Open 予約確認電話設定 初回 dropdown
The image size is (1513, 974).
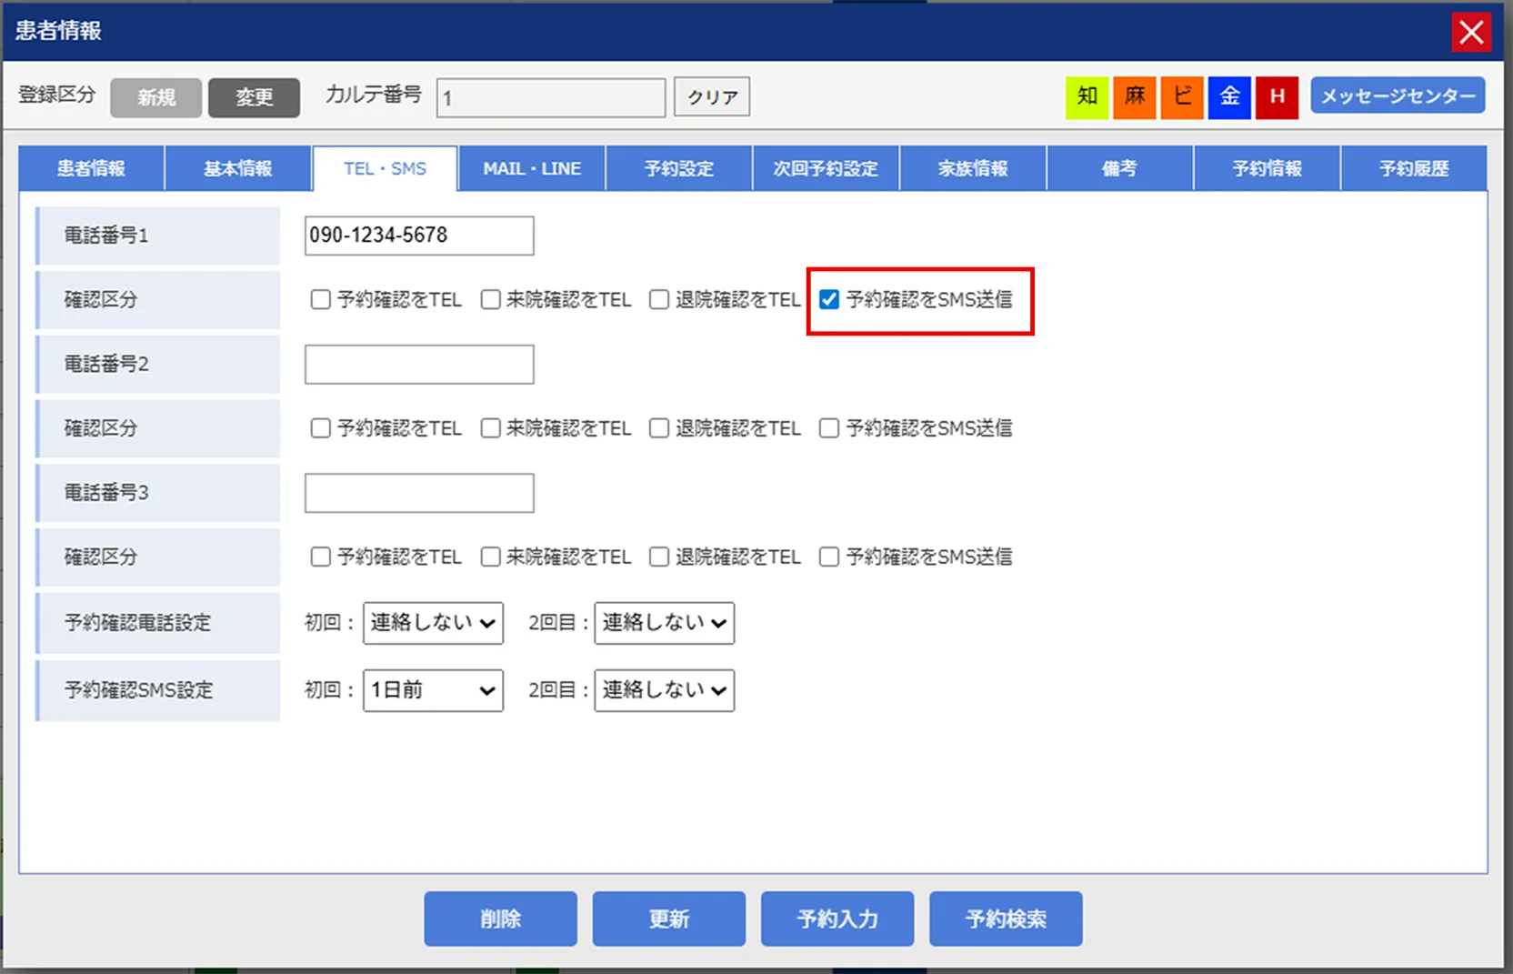point(433,623)
